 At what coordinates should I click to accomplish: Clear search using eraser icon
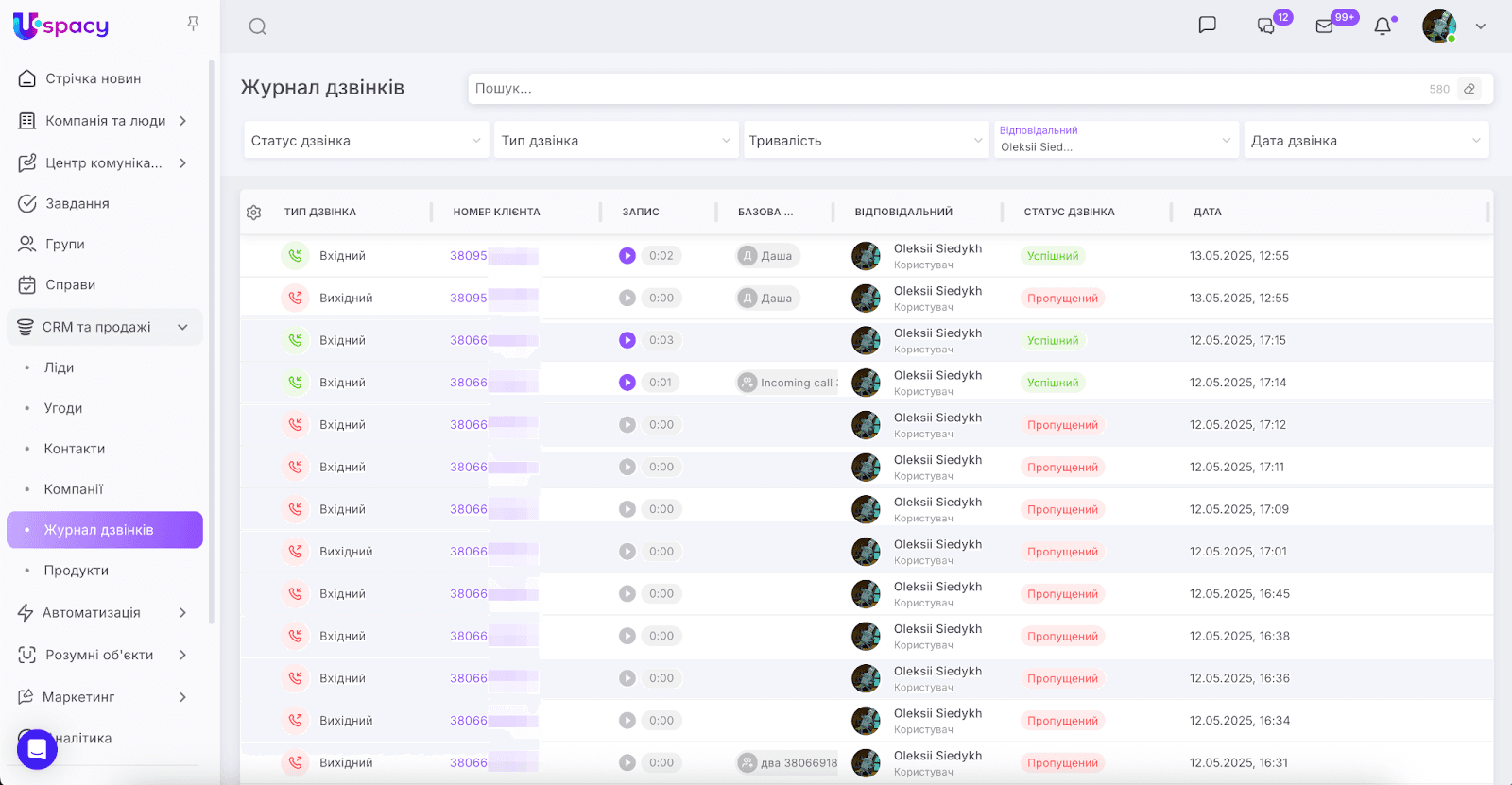click(x=1469, y=89)
